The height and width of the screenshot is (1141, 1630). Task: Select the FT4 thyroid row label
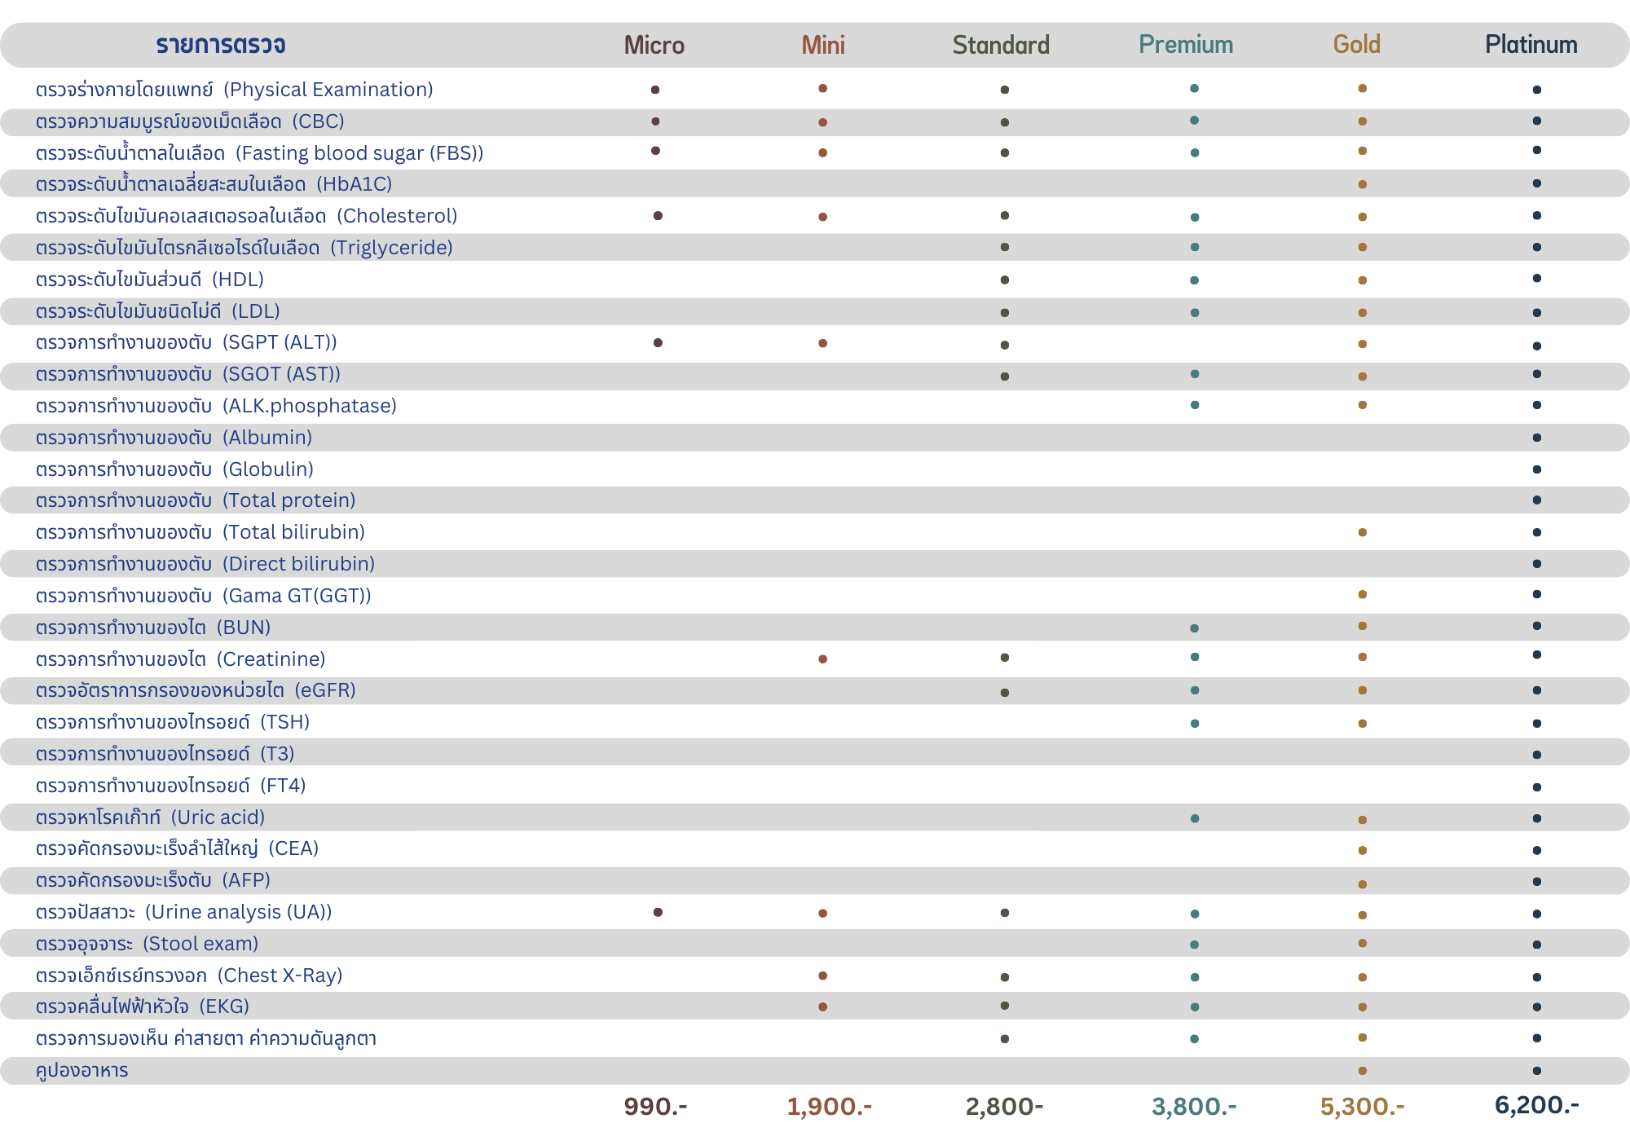point(170,786)
